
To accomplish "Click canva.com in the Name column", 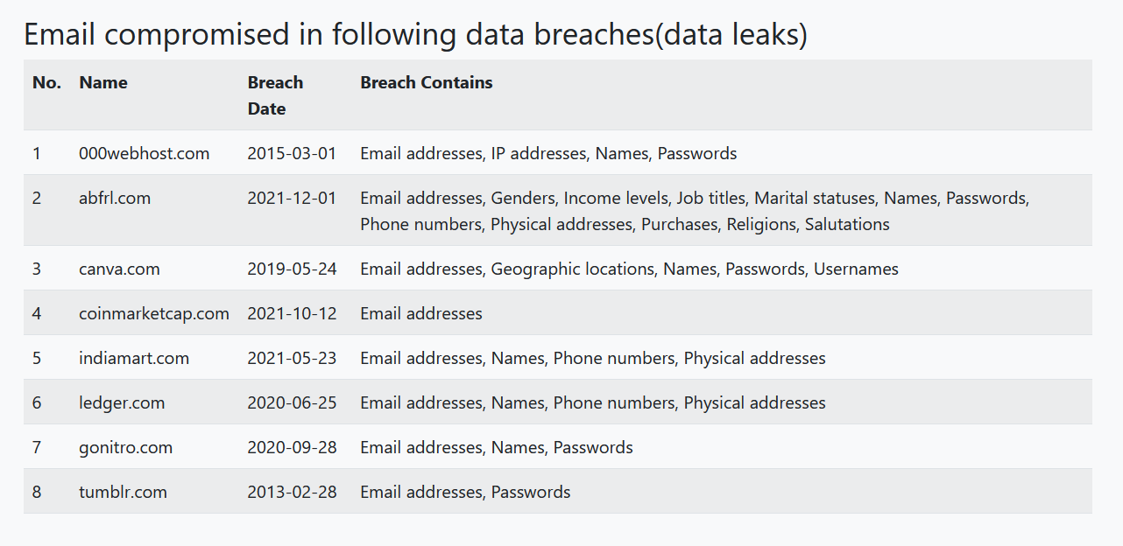I will (x=119, y=269).
